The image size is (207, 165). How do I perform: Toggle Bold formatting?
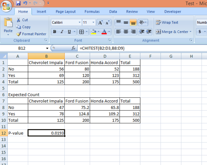click(55, 32)
